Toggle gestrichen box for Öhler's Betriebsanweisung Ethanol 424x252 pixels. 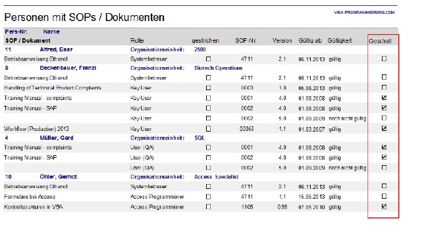pos(208,186)
